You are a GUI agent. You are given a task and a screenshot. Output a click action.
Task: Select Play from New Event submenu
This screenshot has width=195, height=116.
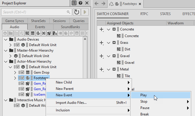144,95
